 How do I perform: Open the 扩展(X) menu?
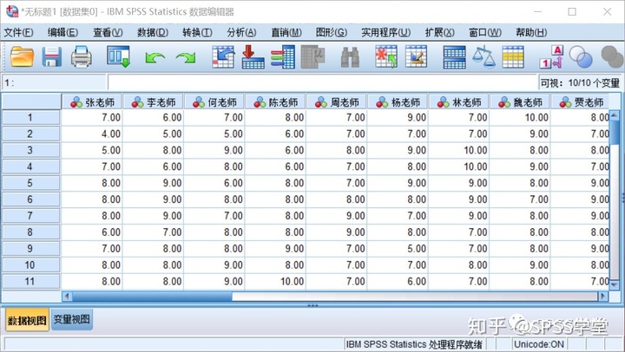[x=439, y=32]
